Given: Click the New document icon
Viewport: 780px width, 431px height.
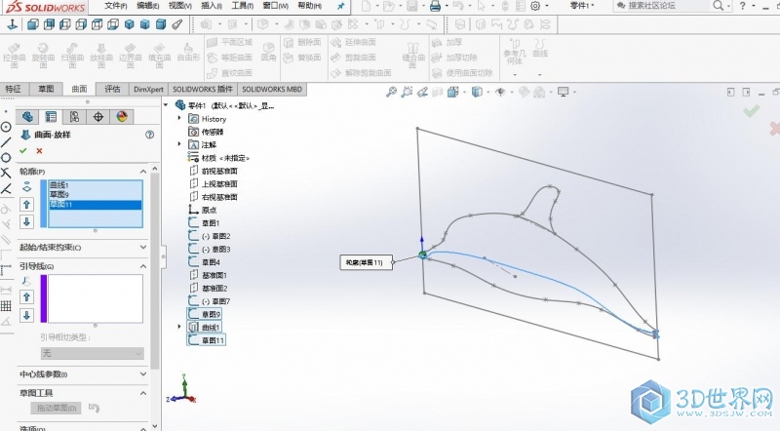Looking at the screenshot, I should click(x=367, y=6).
